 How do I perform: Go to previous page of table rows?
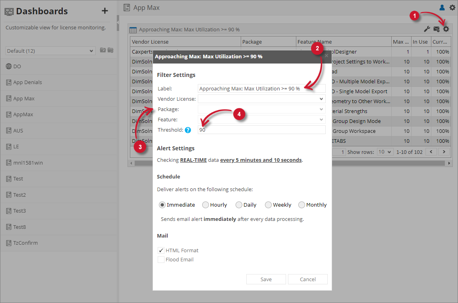pos(431,152)
